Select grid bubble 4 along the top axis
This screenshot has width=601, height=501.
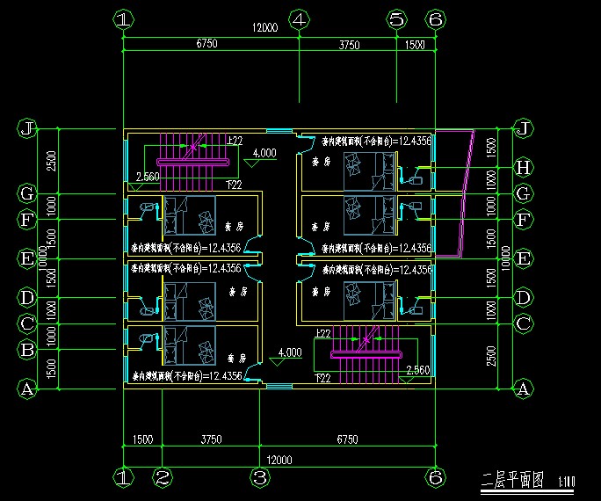pos(299,19)
